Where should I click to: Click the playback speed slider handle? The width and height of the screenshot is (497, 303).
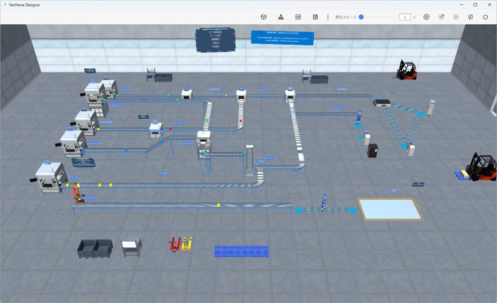[x=361, y=17]
